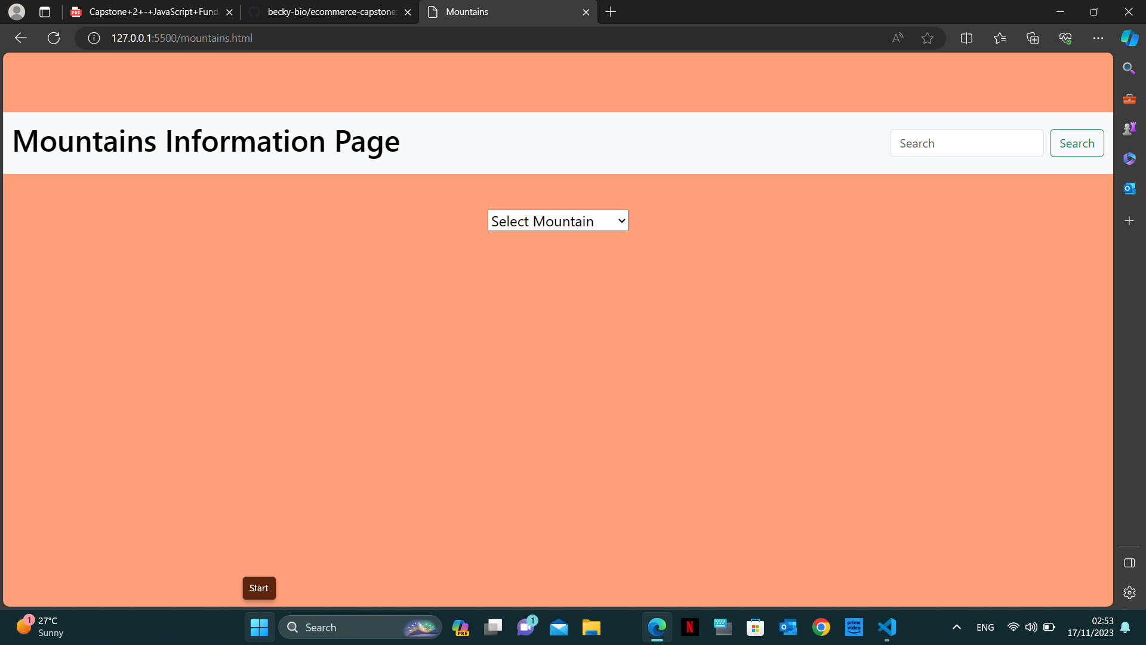The width and height of the screenshot is (1146, 645).
Task: Open a new browser tab
Action: 611,12
